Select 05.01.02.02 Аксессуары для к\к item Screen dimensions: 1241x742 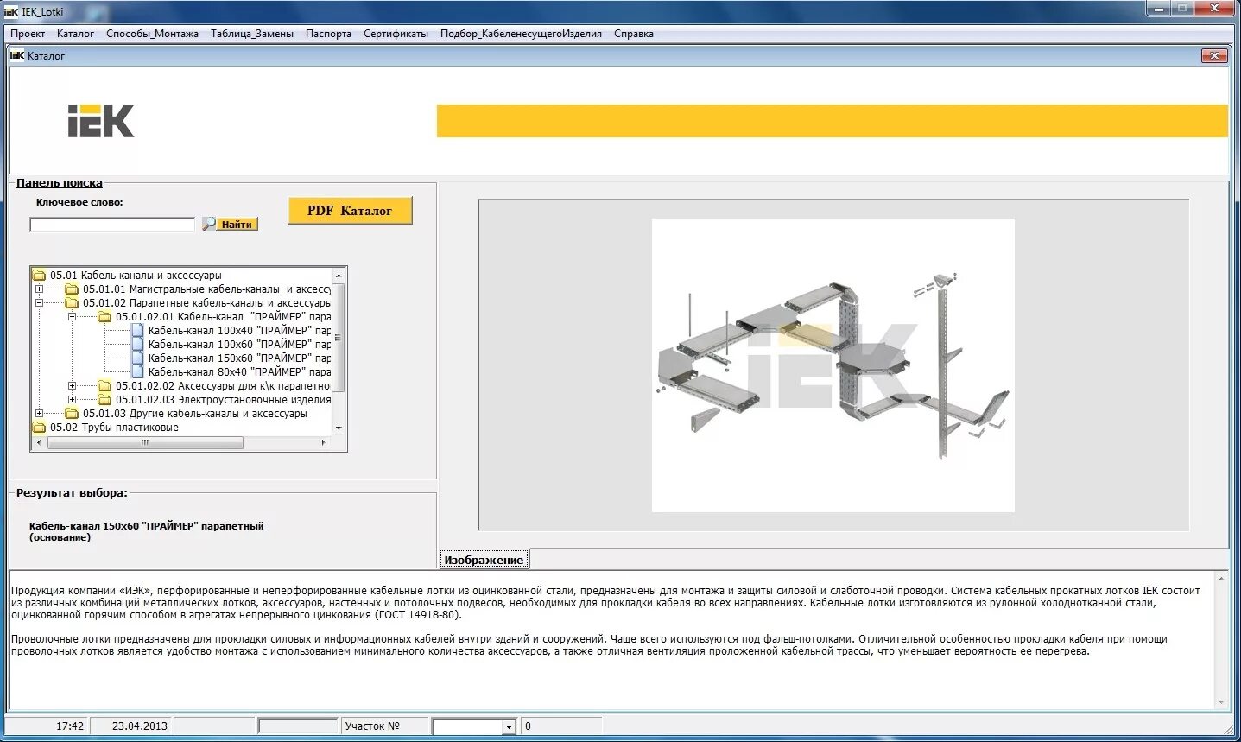223,386
